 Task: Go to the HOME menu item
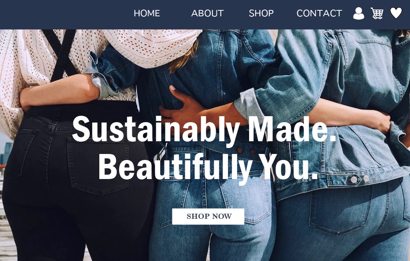pyautogui.click(x=147, y=14)
